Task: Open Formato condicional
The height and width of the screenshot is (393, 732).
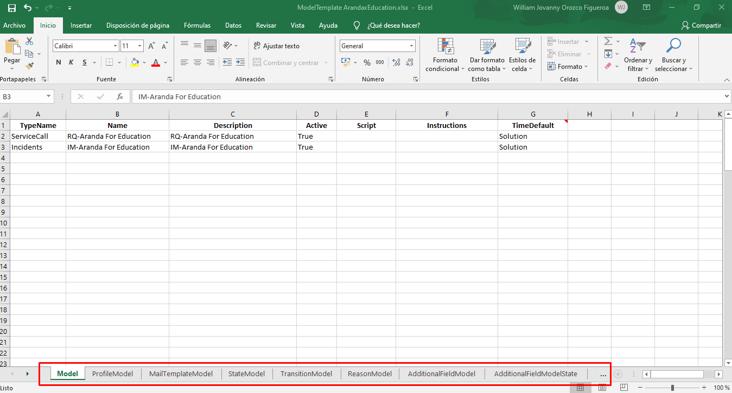Action: point(445,55)
